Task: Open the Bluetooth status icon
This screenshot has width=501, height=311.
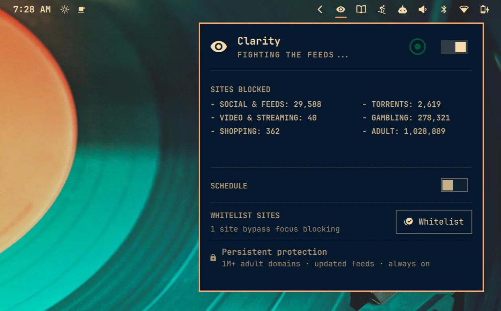Action: point(444,9)
